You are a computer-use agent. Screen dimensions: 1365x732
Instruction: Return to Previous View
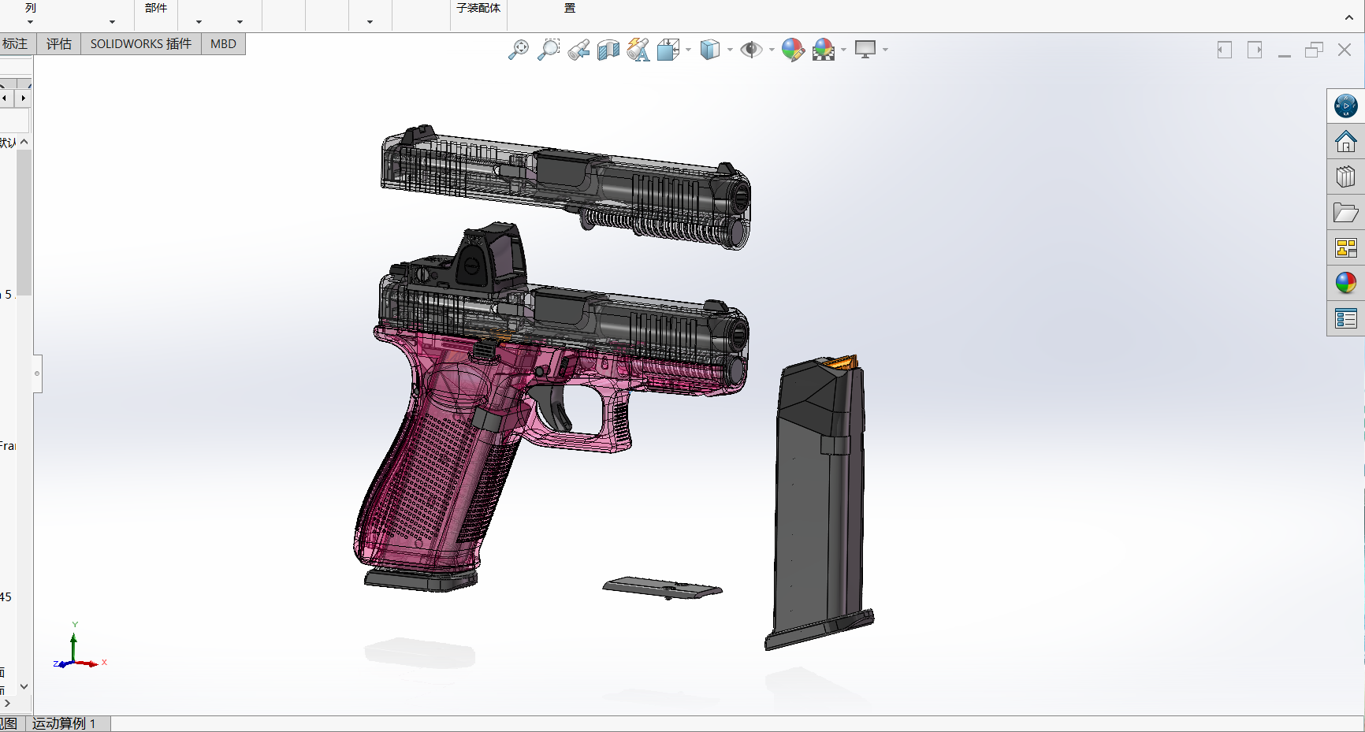tap(578, 50)
